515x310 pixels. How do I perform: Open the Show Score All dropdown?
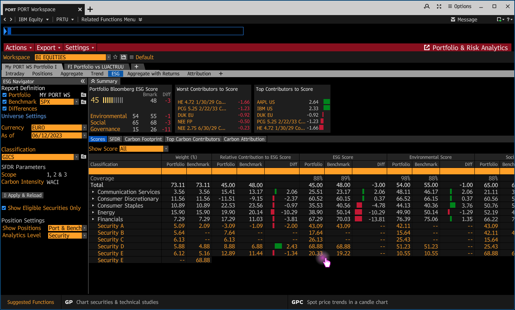pos(166,149)
